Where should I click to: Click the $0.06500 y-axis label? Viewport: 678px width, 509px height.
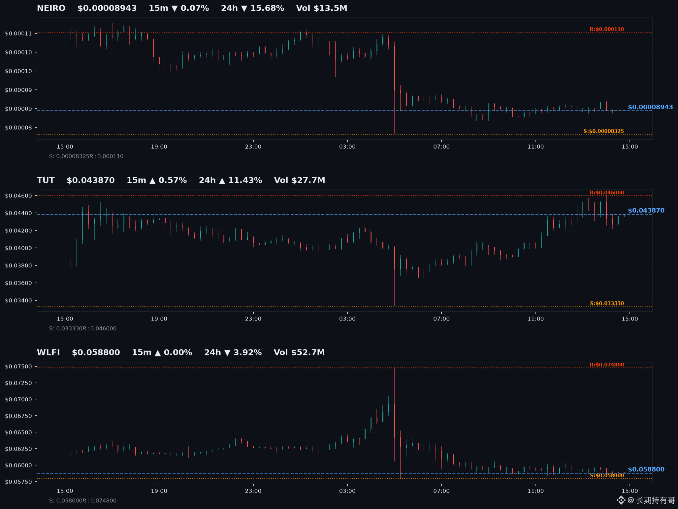tap(18, 433)
